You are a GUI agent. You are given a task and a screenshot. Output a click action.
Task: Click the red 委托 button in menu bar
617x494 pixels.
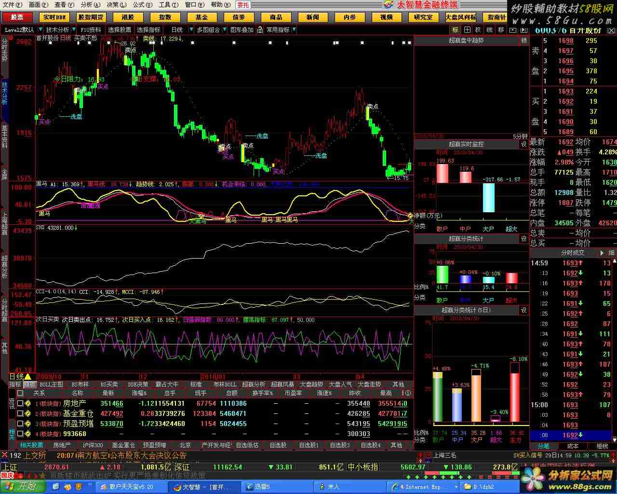243,5
